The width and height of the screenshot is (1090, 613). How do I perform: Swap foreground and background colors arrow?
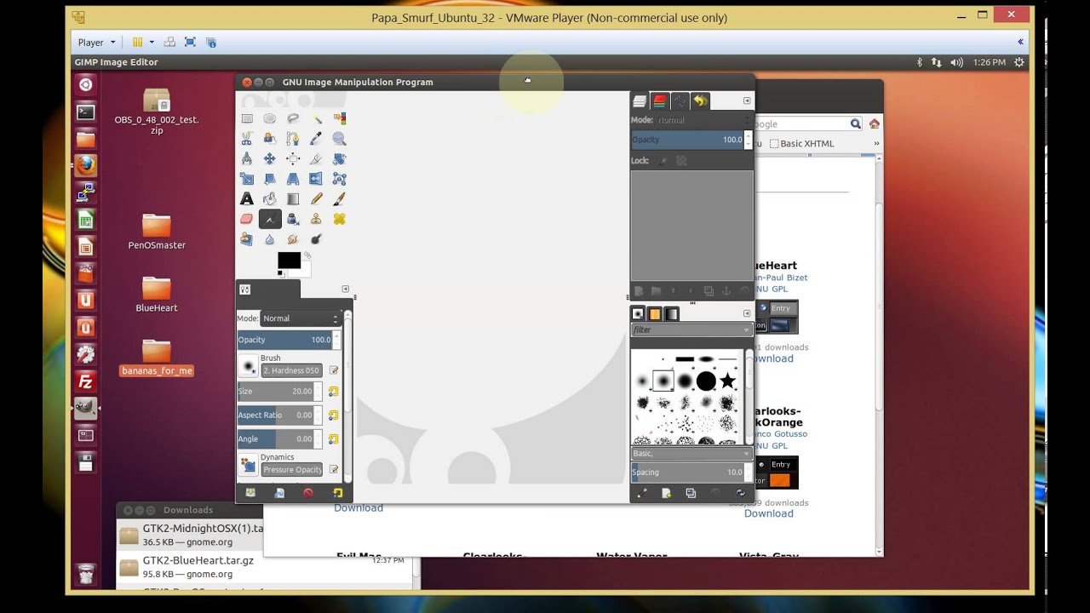tap(307, 255)
